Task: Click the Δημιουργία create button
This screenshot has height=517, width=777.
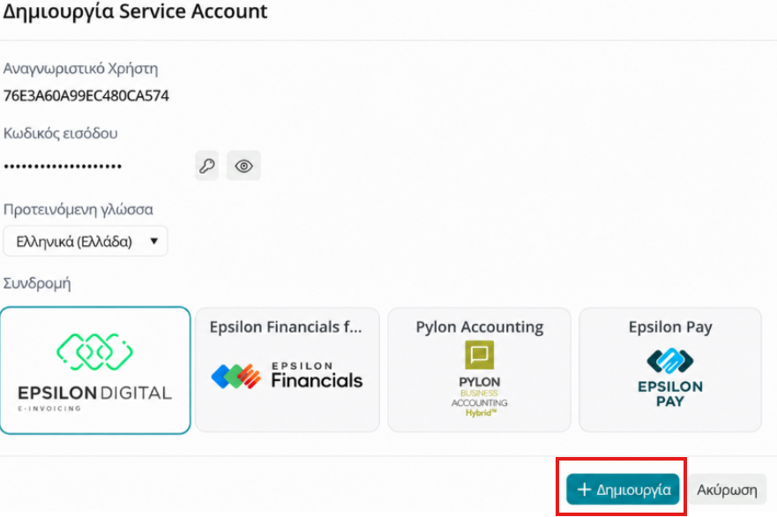Action: click(623, 490)
